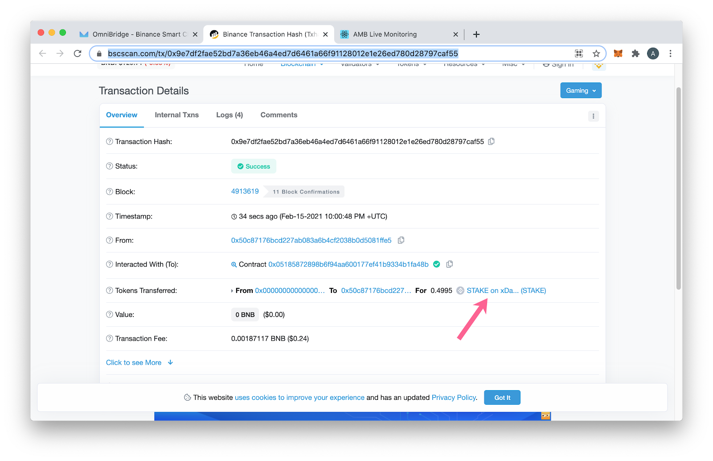Open block 4913619 link
Screen dimensions: 713x461
245,191
